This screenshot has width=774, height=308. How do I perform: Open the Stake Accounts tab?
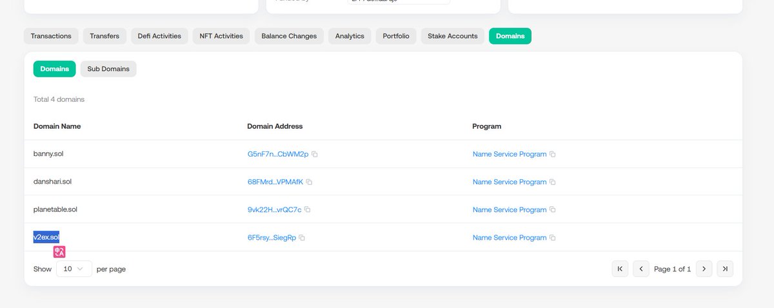(453, 36)
